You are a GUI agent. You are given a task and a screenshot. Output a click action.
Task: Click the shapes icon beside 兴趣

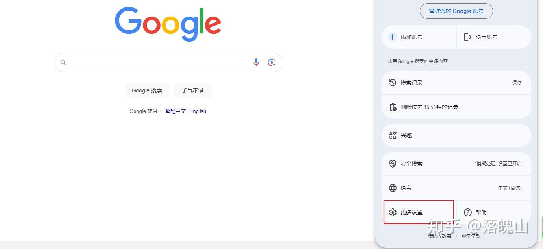tap(392, 135)
